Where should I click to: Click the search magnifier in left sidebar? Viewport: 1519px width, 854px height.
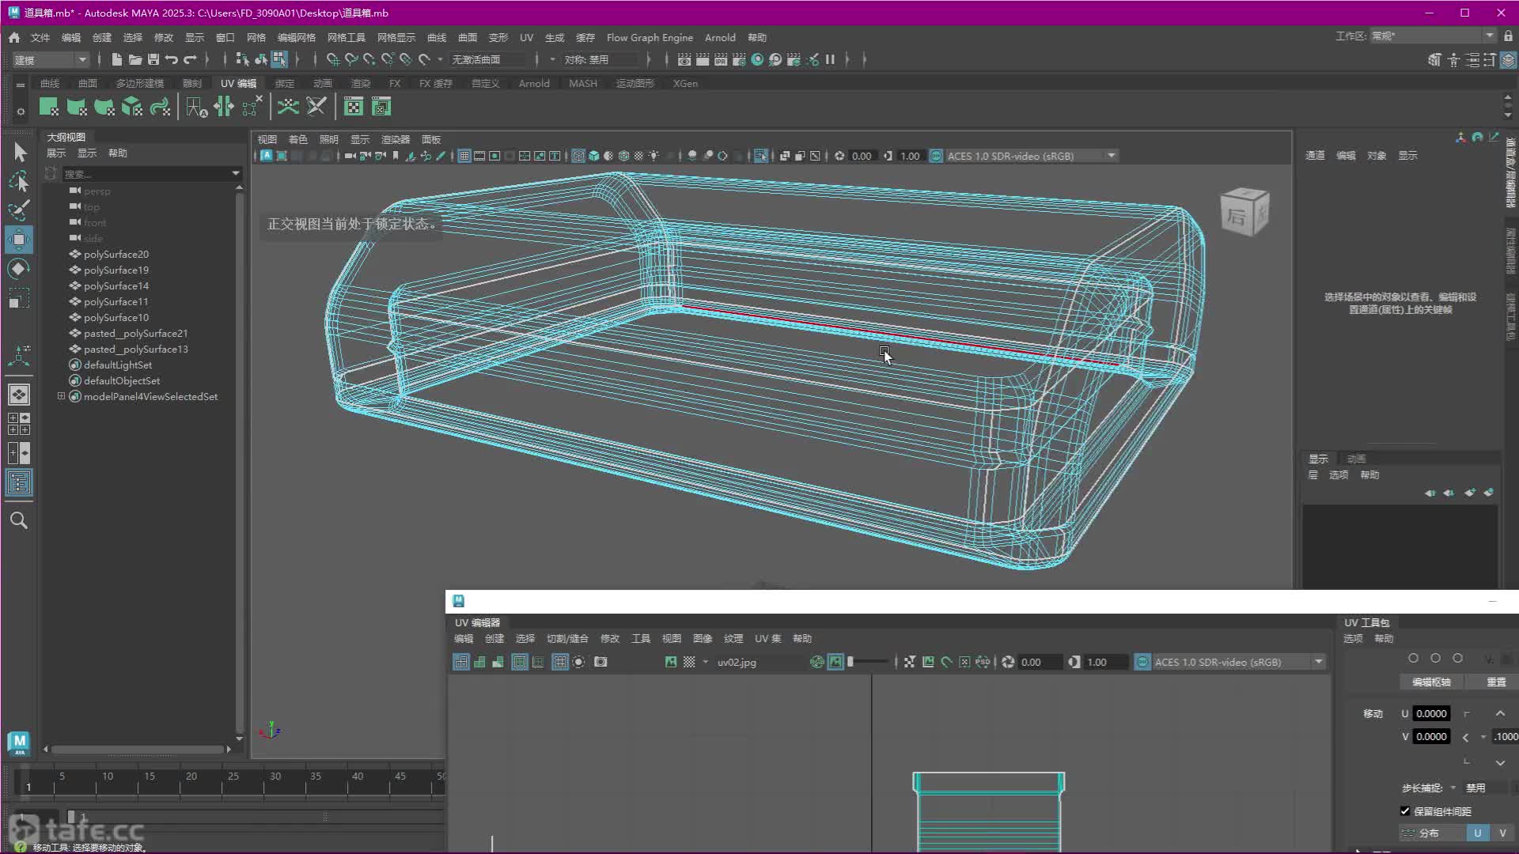coord(19,520)
